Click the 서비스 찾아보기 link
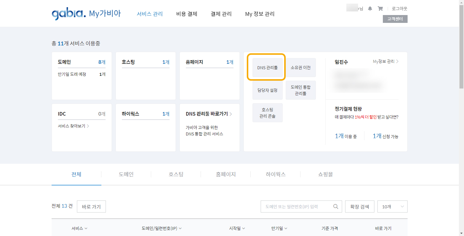Image resolution: width=464 pixels, height=236 pixels. 73,126
